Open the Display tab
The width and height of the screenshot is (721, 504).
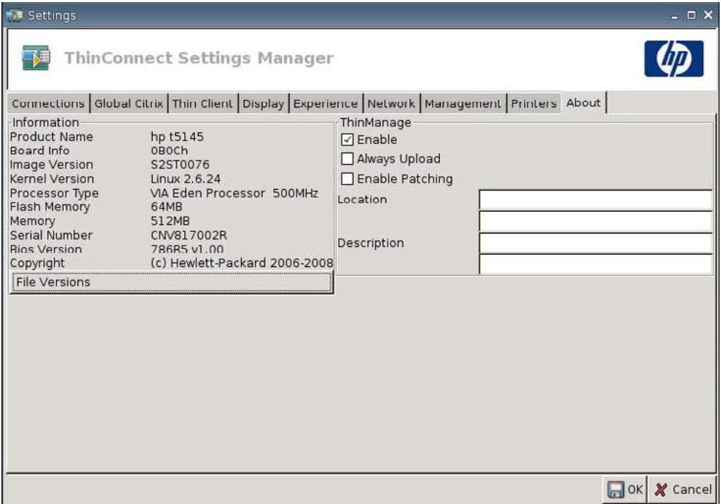point(264,103)
